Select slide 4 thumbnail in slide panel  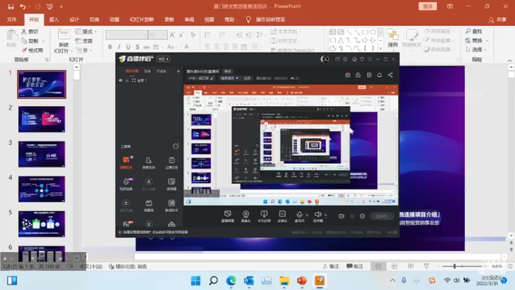[42, 189]
